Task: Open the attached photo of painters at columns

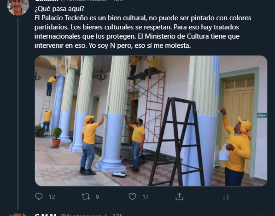Action: click(151, 121)
